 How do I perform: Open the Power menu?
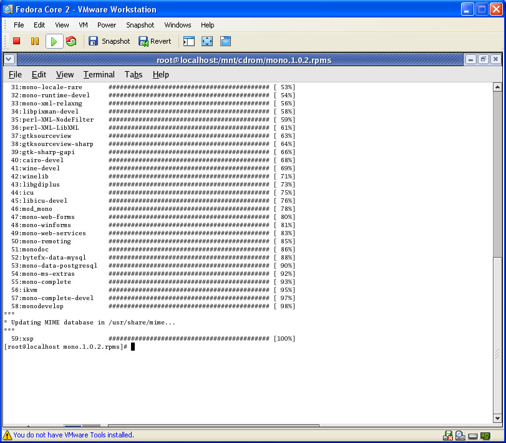coord(107,25)
